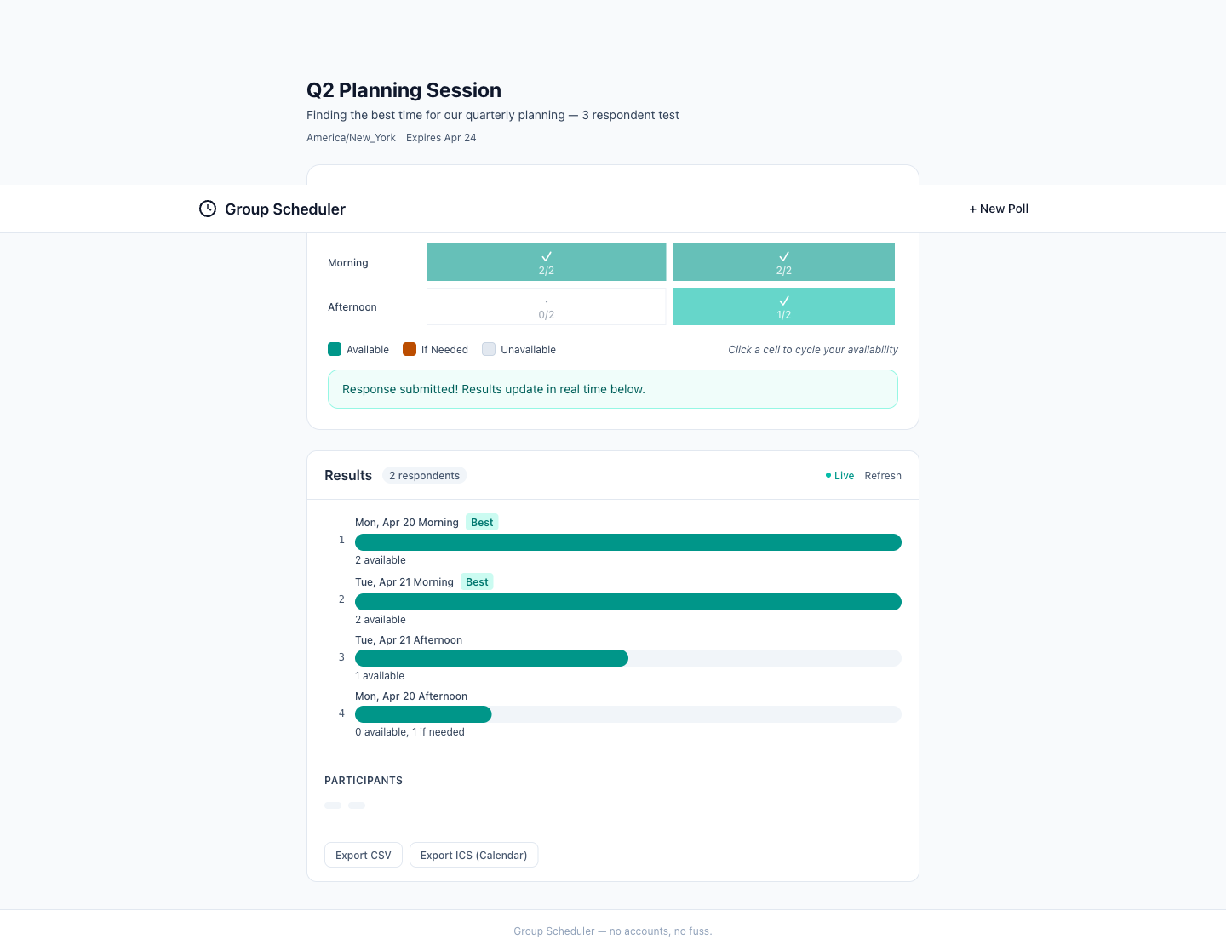Click the Best badge on Mon, Apr 20 Morning
Image resolution: width=1226 pixels, height=951 pixels.
click(x=482, y=523)
